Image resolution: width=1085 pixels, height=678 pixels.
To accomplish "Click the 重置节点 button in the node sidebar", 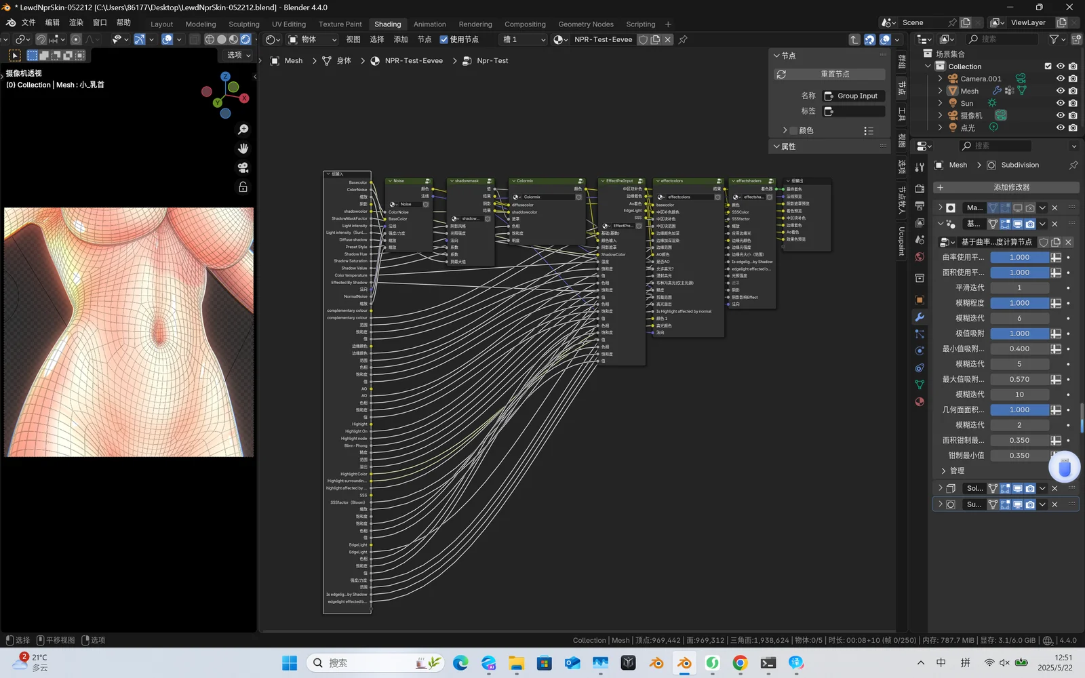I will 829,73.
